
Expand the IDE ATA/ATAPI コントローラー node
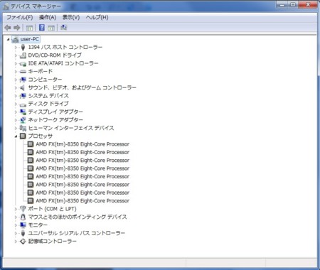pos(16,63)
